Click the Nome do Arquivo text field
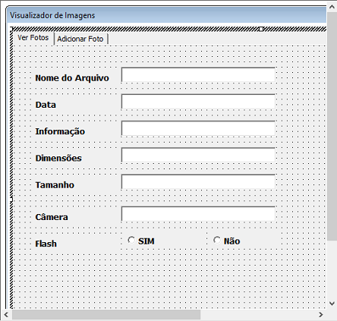The width and height of the screenshot is (337, 321). 198,75
